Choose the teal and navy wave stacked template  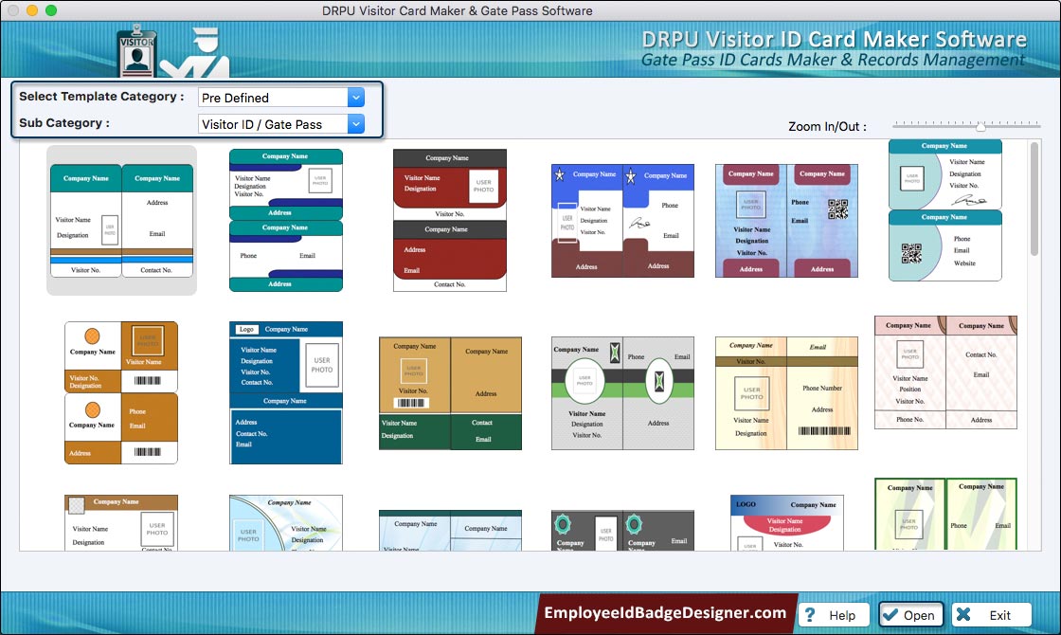coord(286,221)
